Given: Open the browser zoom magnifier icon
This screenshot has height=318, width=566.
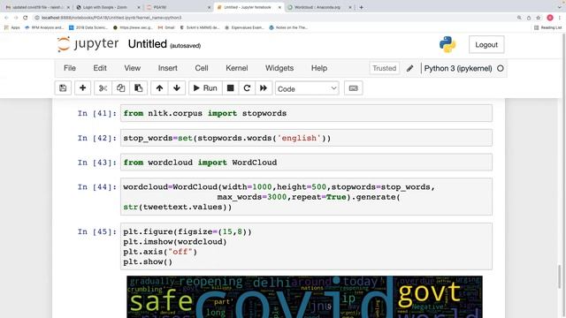Looking at the screenshot, I should point(519,18).
